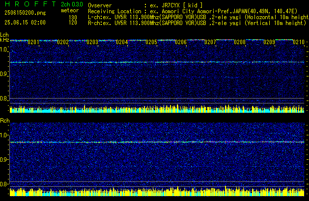Image resolution: width=309 pixels, height=201 pixels.
Task: Click the 0.9 frequency label on Rch axis
Action: point(4,159)
